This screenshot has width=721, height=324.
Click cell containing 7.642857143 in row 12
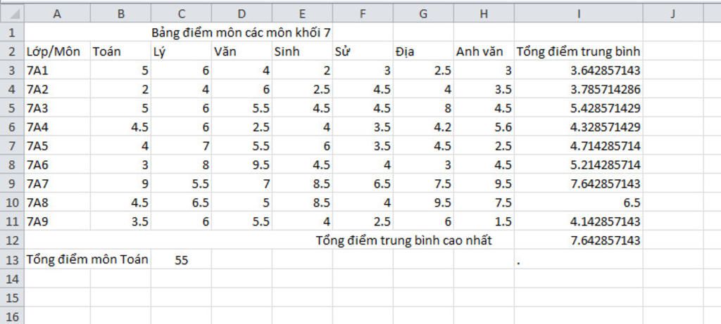579,240
